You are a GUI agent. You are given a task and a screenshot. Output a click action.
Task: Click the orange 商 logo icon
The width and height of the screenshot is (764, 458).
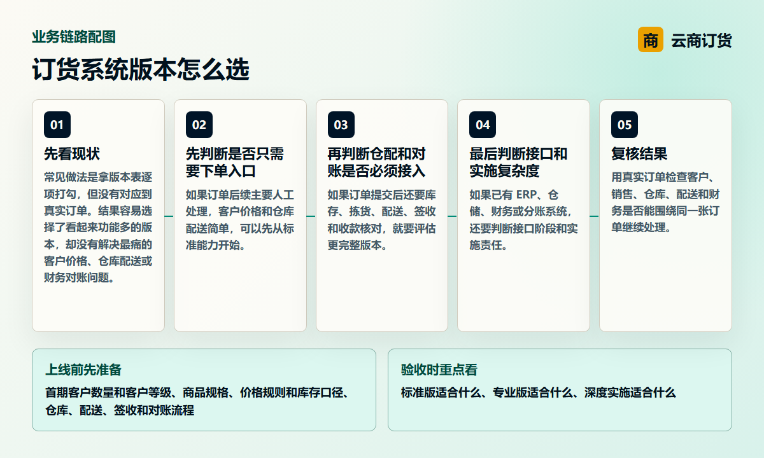pyautogui.click(x=650, y=39)
